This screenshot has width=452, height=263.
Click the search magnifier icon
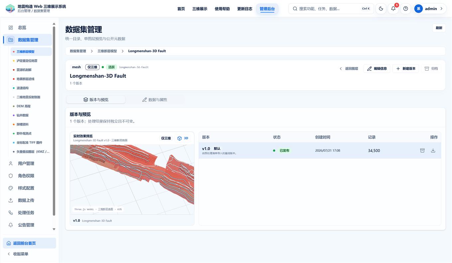tap(295, 9)
